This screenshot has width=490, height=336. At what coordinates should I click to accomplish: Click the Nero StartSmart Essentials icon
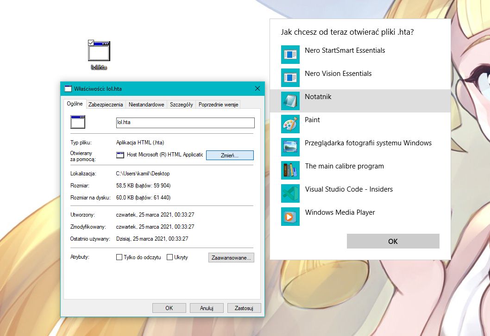(x=290, y=55)
